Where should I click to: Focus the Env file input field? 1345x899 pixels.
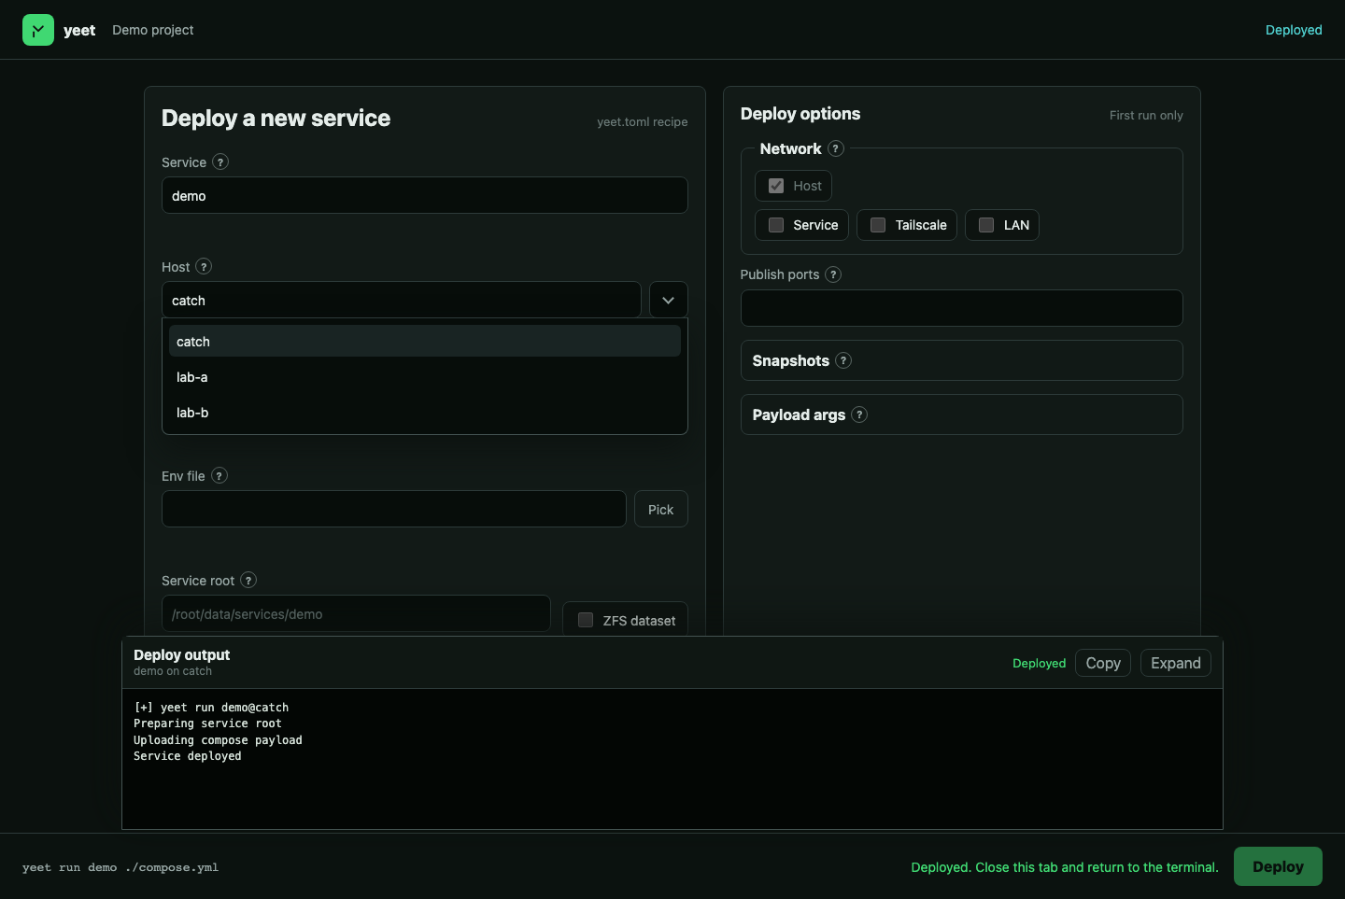point(394,510)
